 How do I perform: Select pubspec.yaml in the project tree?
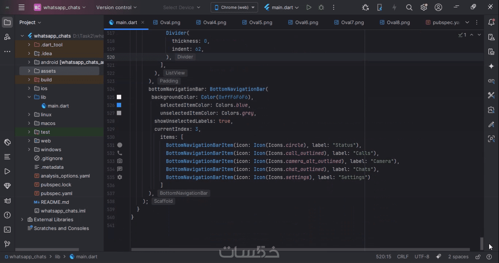56,193
